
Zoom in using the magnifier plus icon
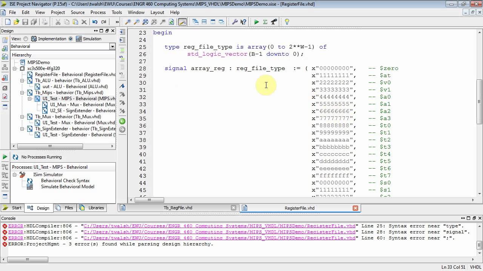click(128, 22)
